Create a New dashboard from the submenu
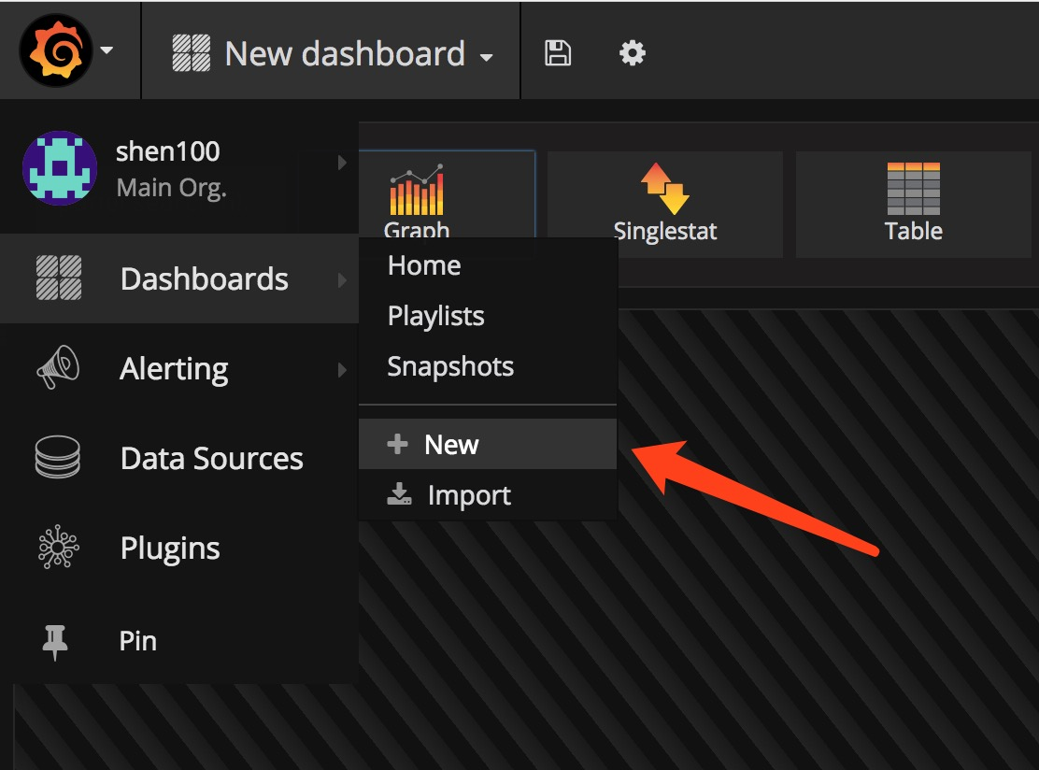This screenshot has height=770, width=1039. (x=488, y=444)
